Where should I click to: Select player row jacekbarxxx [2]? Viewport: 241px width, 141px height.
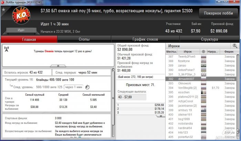(201, 105)
